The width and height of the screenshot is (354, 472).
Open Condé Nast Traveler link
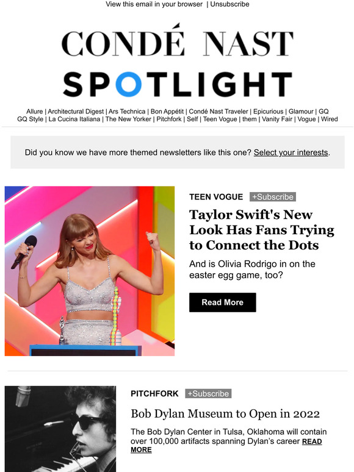click(x=219, y=112)
